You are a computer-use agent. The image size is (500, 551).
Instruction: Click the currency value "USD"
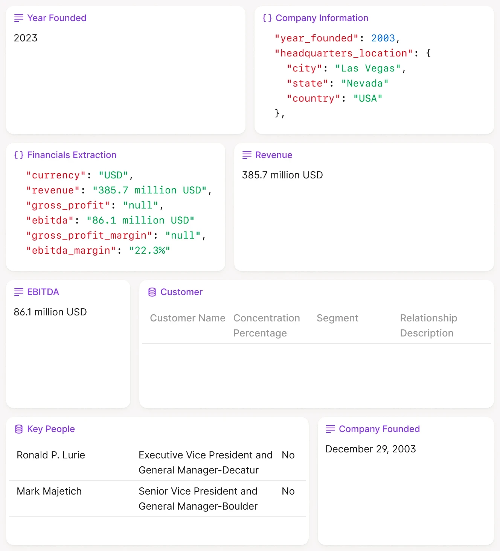(113, 175)
